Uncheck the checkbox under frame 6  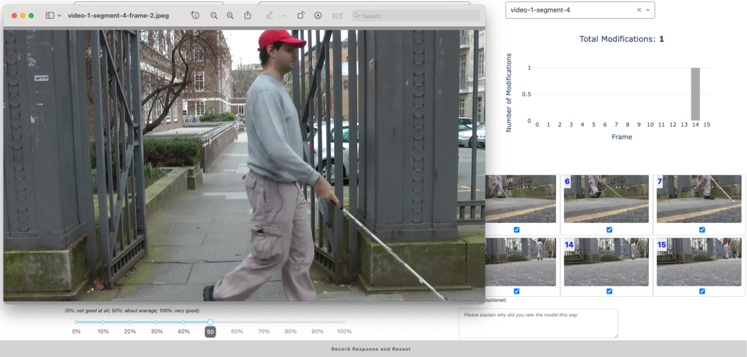click(609, 230)
